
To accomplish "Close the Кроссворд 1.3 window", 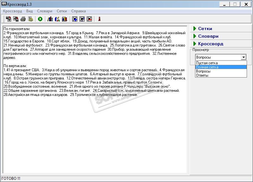I will point(246,4).
